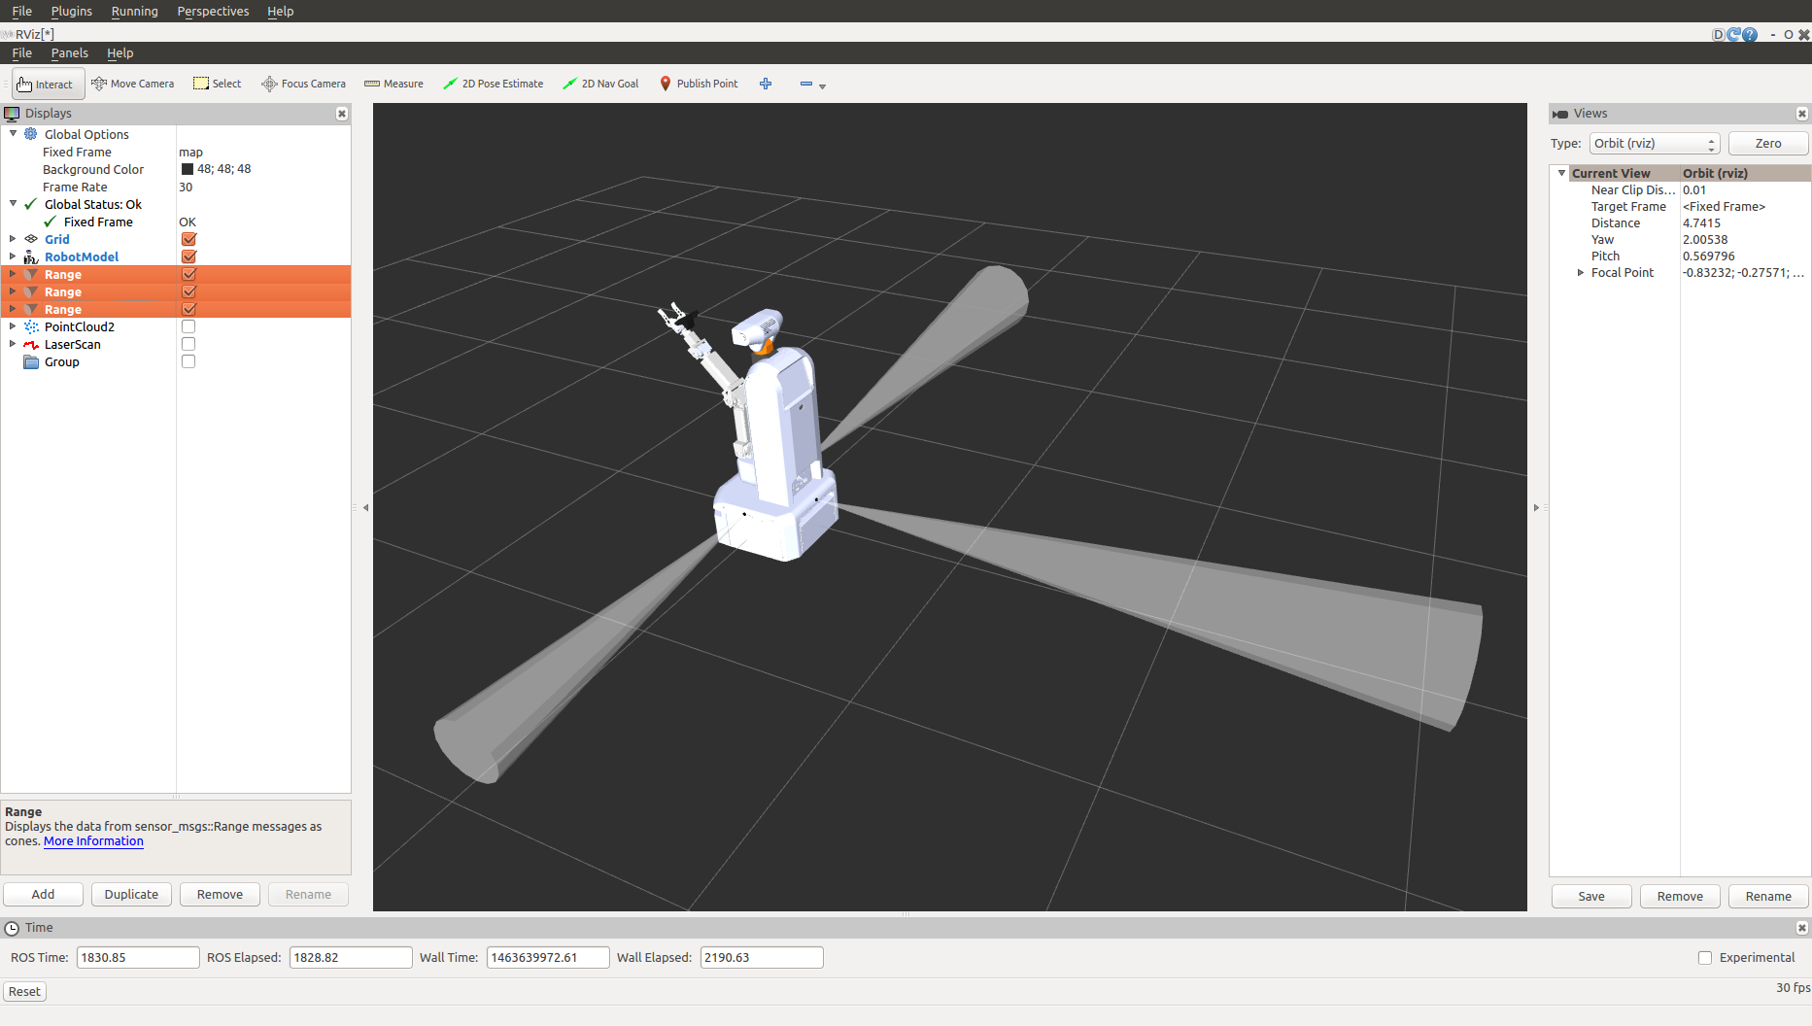Pick the Measure tool

[x=393, y=85]
